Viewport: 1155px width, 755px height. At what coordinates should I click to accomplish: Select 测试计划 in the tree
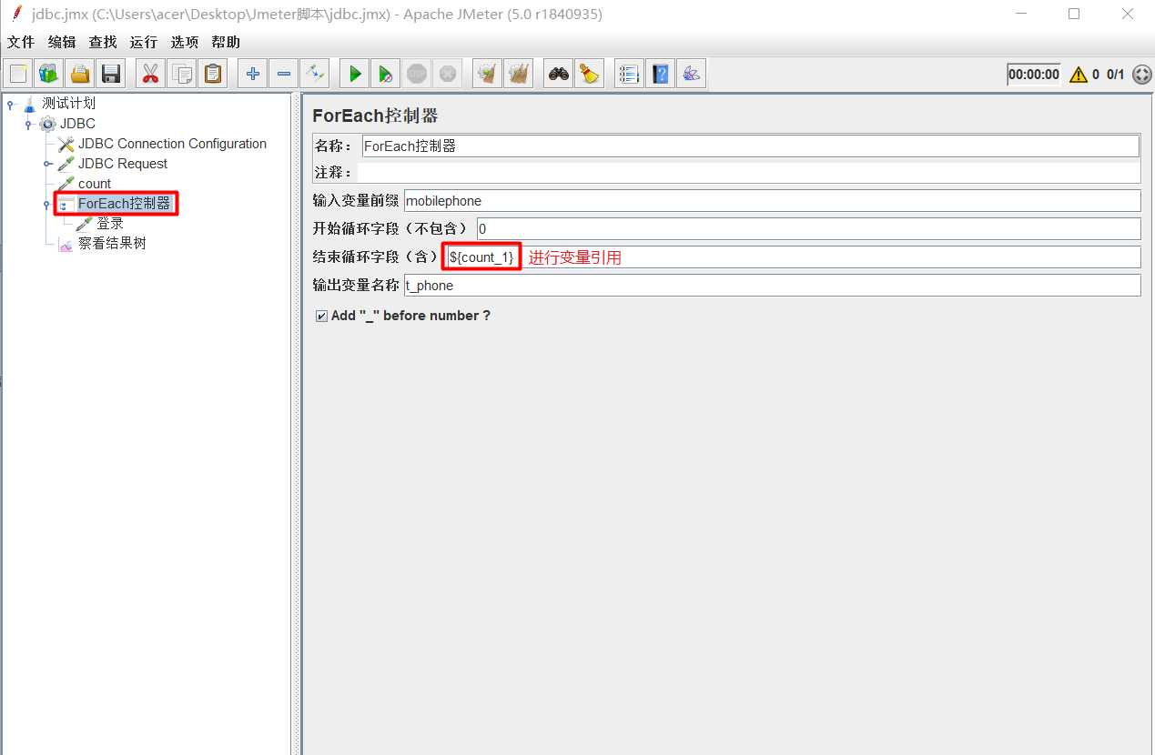point(68,104)
